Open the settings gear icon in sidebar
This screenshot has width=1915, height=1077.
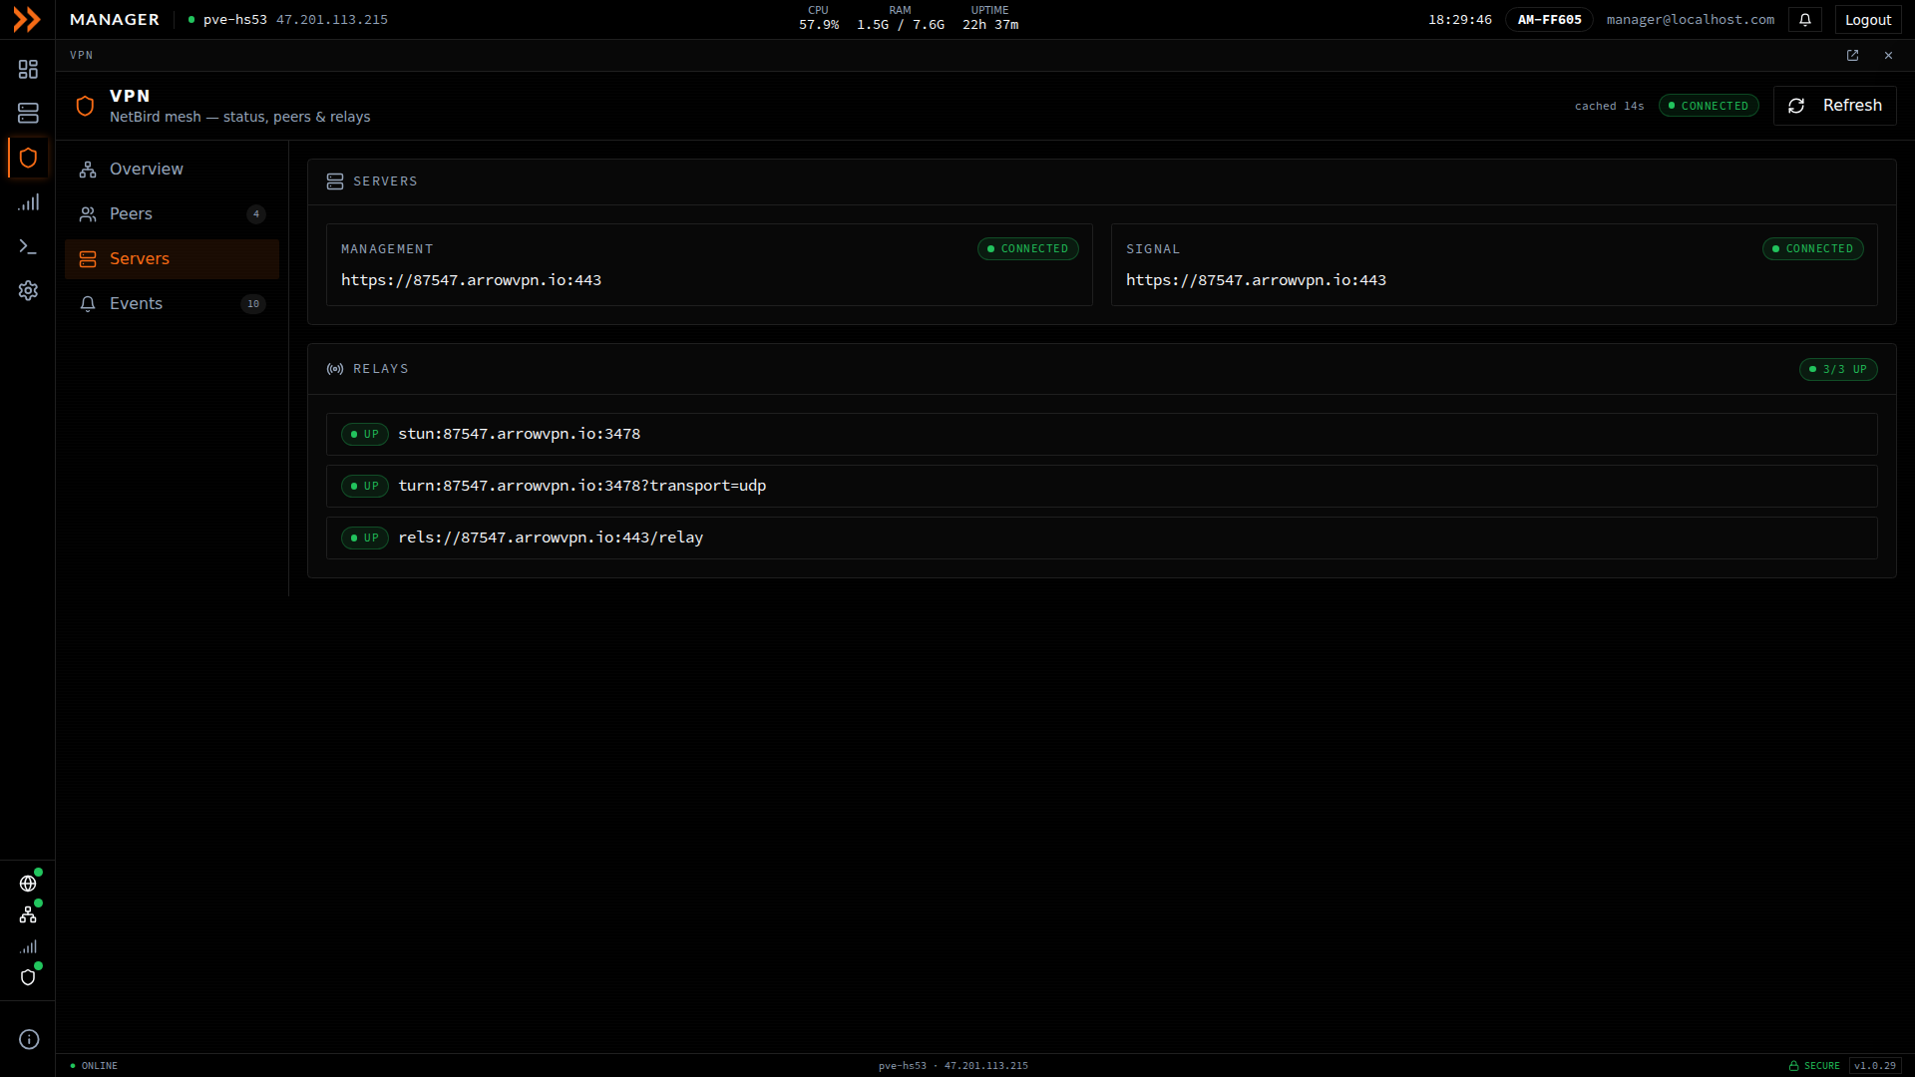tap(28, 290)
